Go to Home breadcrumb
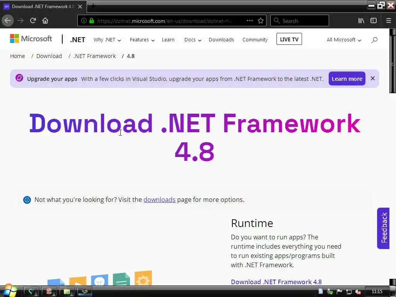This screenshot has height=297, width=396. [17, 56]
